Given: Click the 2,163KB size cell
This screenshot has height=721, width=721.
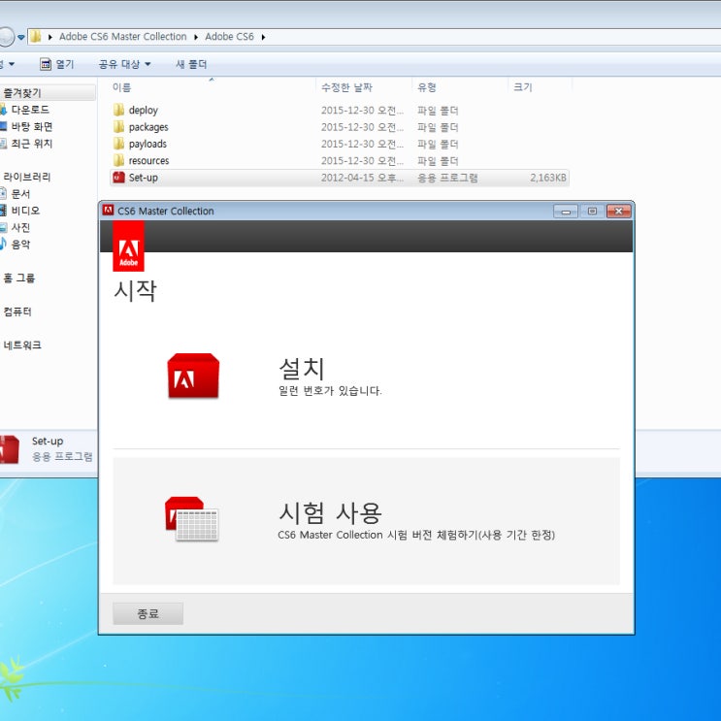Looking at the screenshot, I should (547, 178).
